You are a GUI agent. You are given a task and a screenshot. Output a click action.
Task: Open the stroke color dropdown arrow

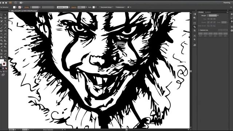[x=22, y=7]
